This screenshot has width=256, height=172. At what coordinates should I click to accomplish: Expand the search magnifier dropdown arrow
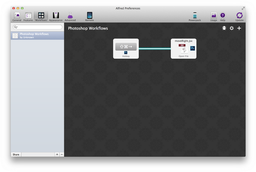[16, 27]
